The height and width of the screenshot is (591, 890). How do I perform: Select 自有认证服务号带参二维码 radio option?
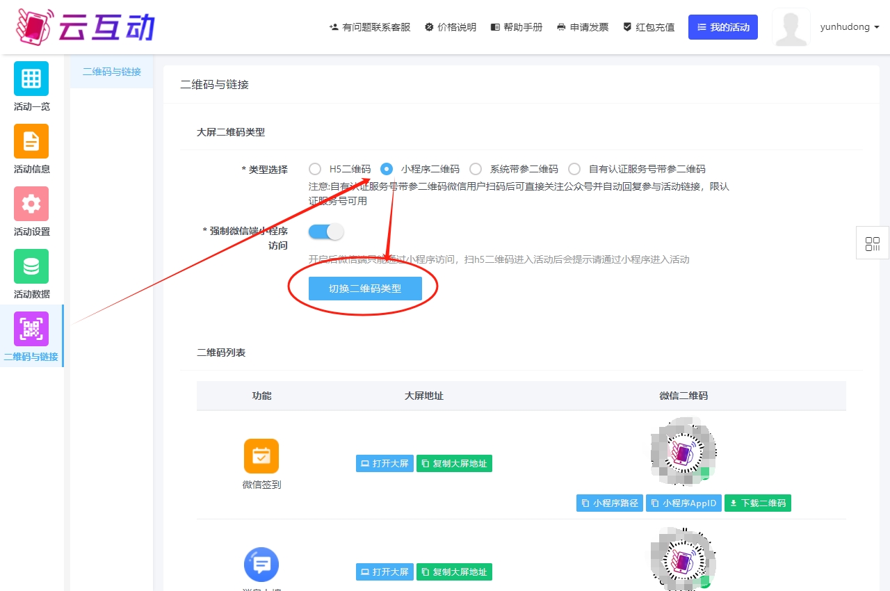pyautogui.click(x=574, y=169)
